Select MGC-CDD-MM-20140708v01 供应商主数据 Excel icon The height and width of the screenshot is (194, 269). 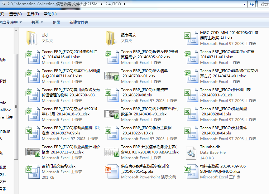click(191, 38)
